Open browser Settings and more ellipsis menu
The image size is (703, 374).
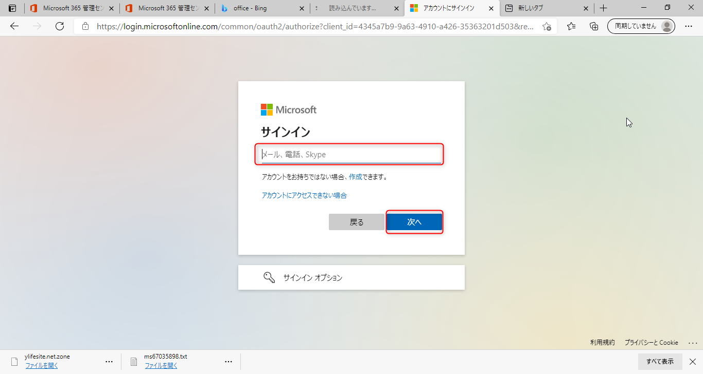(x=689, y=26)
